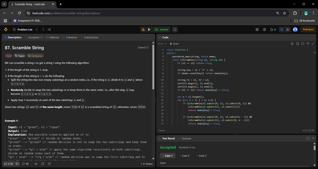Open the LeetCode profile avatar
This screenshot has width=318, height=169.
click(x=295, y=29)
